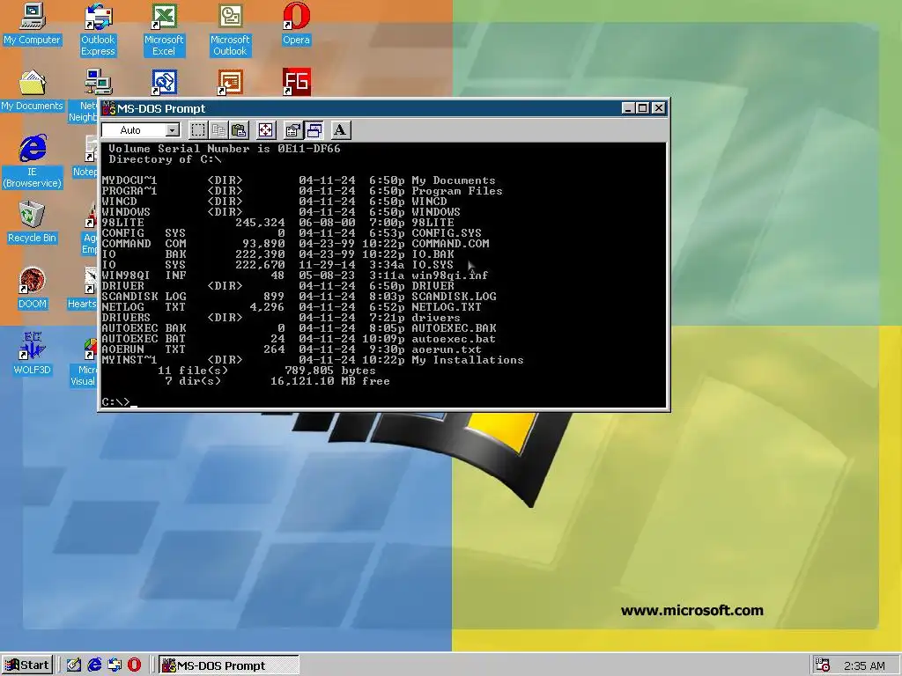The width and height of the screenshot is (902, 676).
Task: Launch Internet Explorer from Quick Launch
Action: pyautogui.click(x=94, y=665)
